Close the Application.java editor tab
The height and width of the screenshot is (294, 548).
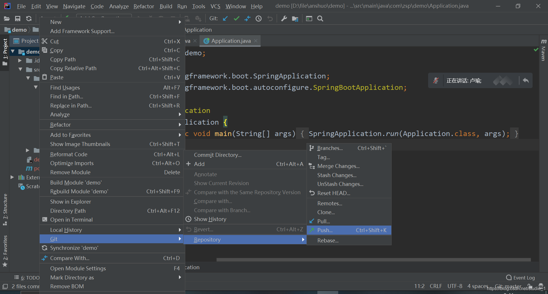pos(256,41)
